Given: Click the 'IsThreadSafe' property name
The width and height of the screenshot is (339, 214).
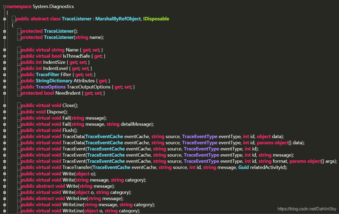Looking at the screenshot, I should (76, 56).
